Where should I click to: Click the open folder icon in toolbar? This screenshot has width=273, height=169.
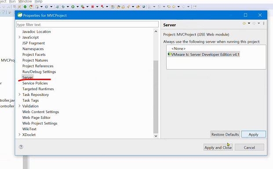point(123,7)
